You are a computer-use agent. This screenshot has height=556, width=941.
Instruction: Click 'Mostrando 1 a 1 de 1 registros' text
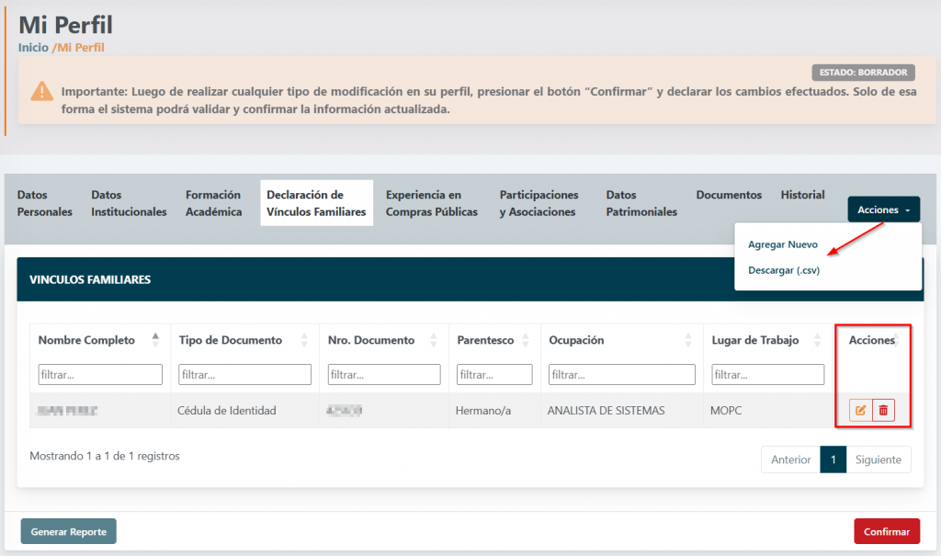click(x=105, y=456)
